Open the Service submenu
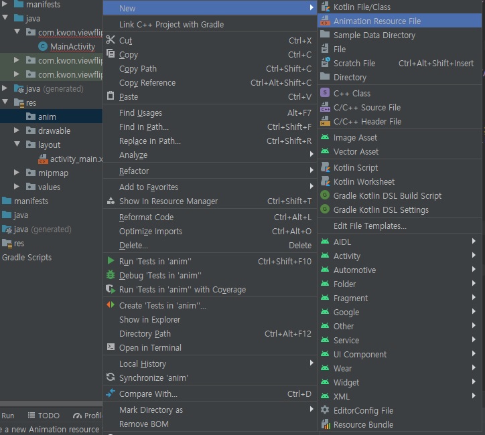Screen dimensions: 485x435 coord(400,340)
